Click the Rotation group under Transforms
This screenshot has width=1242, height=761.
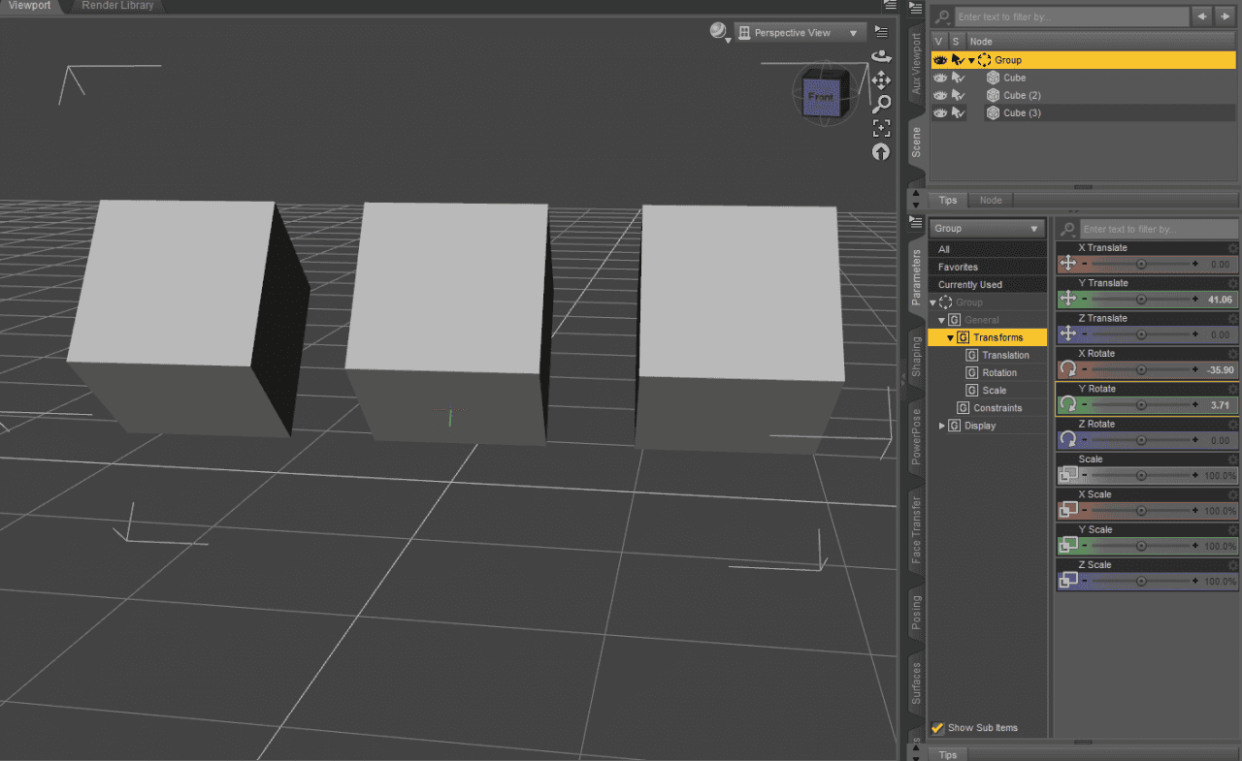pos(1002,372)
